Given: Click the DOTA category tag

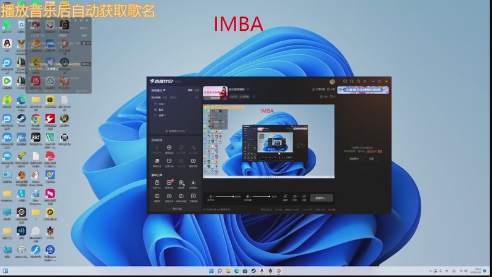Looking at the screenshot, I should 240,97.
